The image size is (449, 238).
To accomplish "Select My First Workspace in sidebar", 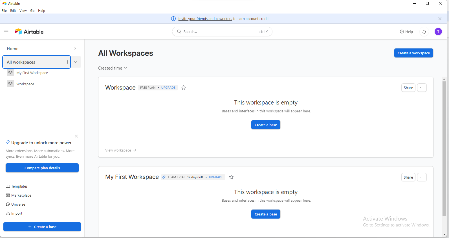I will click(x=32, y=73).
